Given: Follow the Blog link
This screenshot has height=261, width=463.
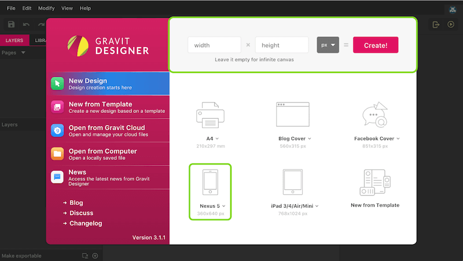Looking at the screenshot, I should pyautogui.click(x=76, y=203).
